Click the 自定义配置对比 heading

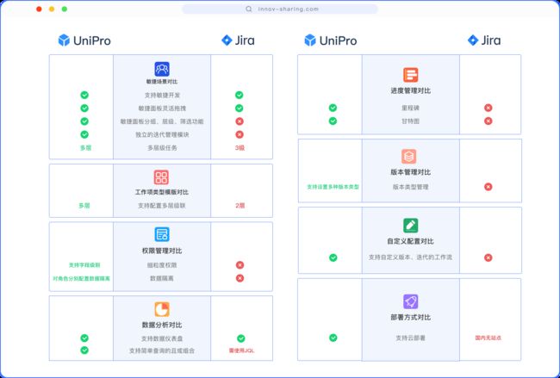411,242
